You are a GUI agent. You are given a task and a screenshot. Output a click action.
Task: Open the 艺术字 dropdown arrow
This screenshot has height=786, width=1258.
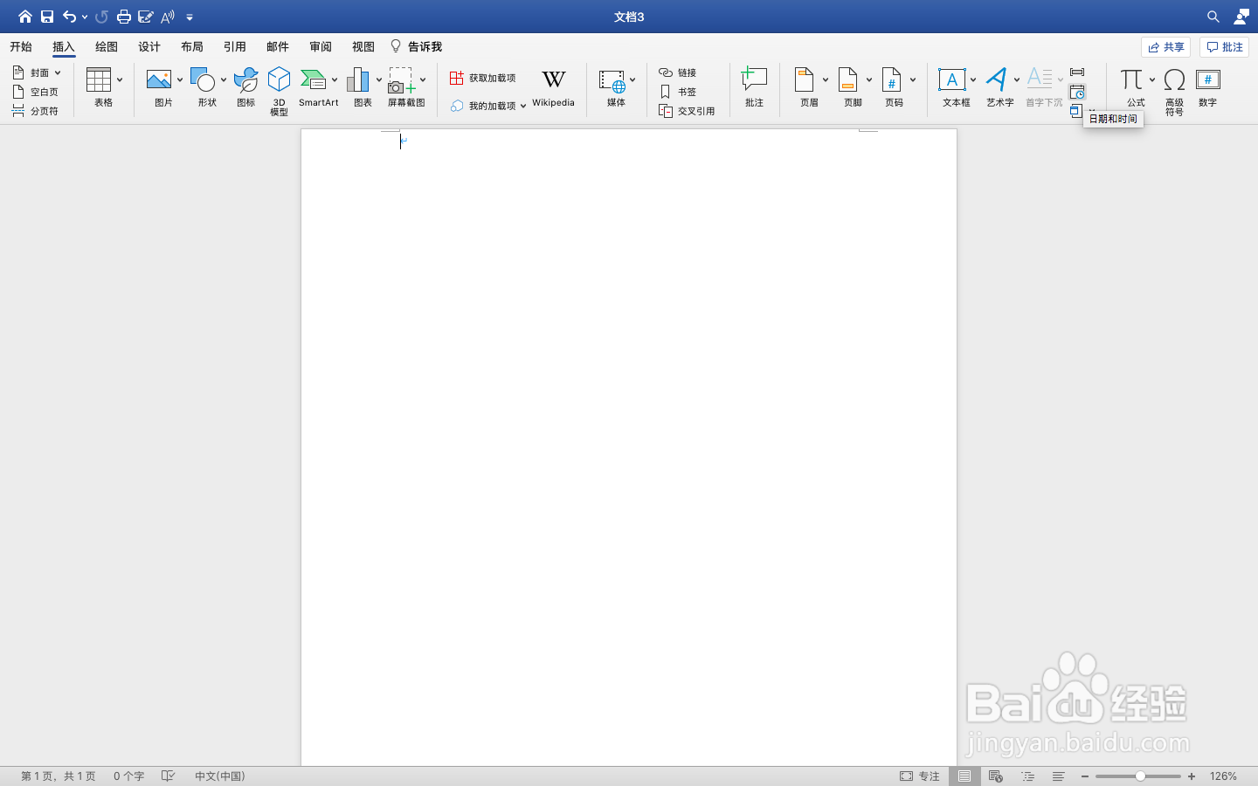1017,80
